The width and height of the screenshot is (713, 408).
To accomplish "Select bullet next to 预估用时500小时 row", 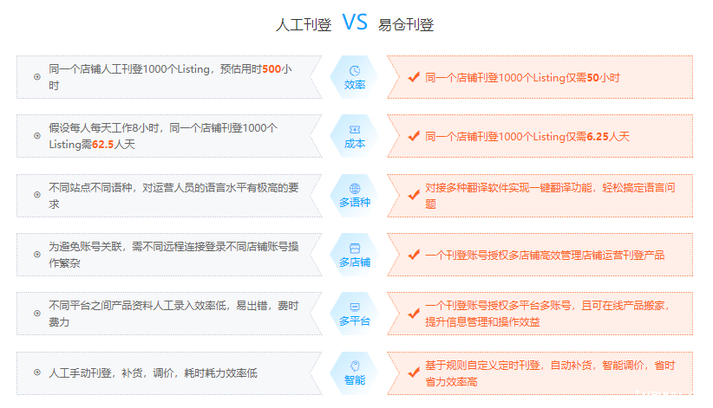I will click(x=37, y=77).
